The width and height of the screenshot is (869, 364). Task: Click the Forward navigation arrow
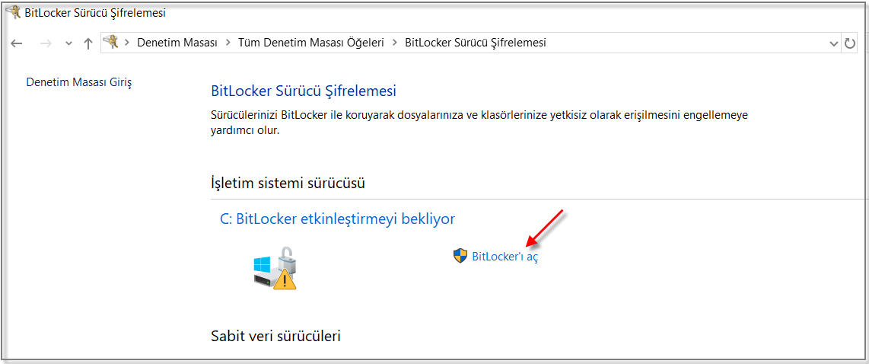pos(46,43)
